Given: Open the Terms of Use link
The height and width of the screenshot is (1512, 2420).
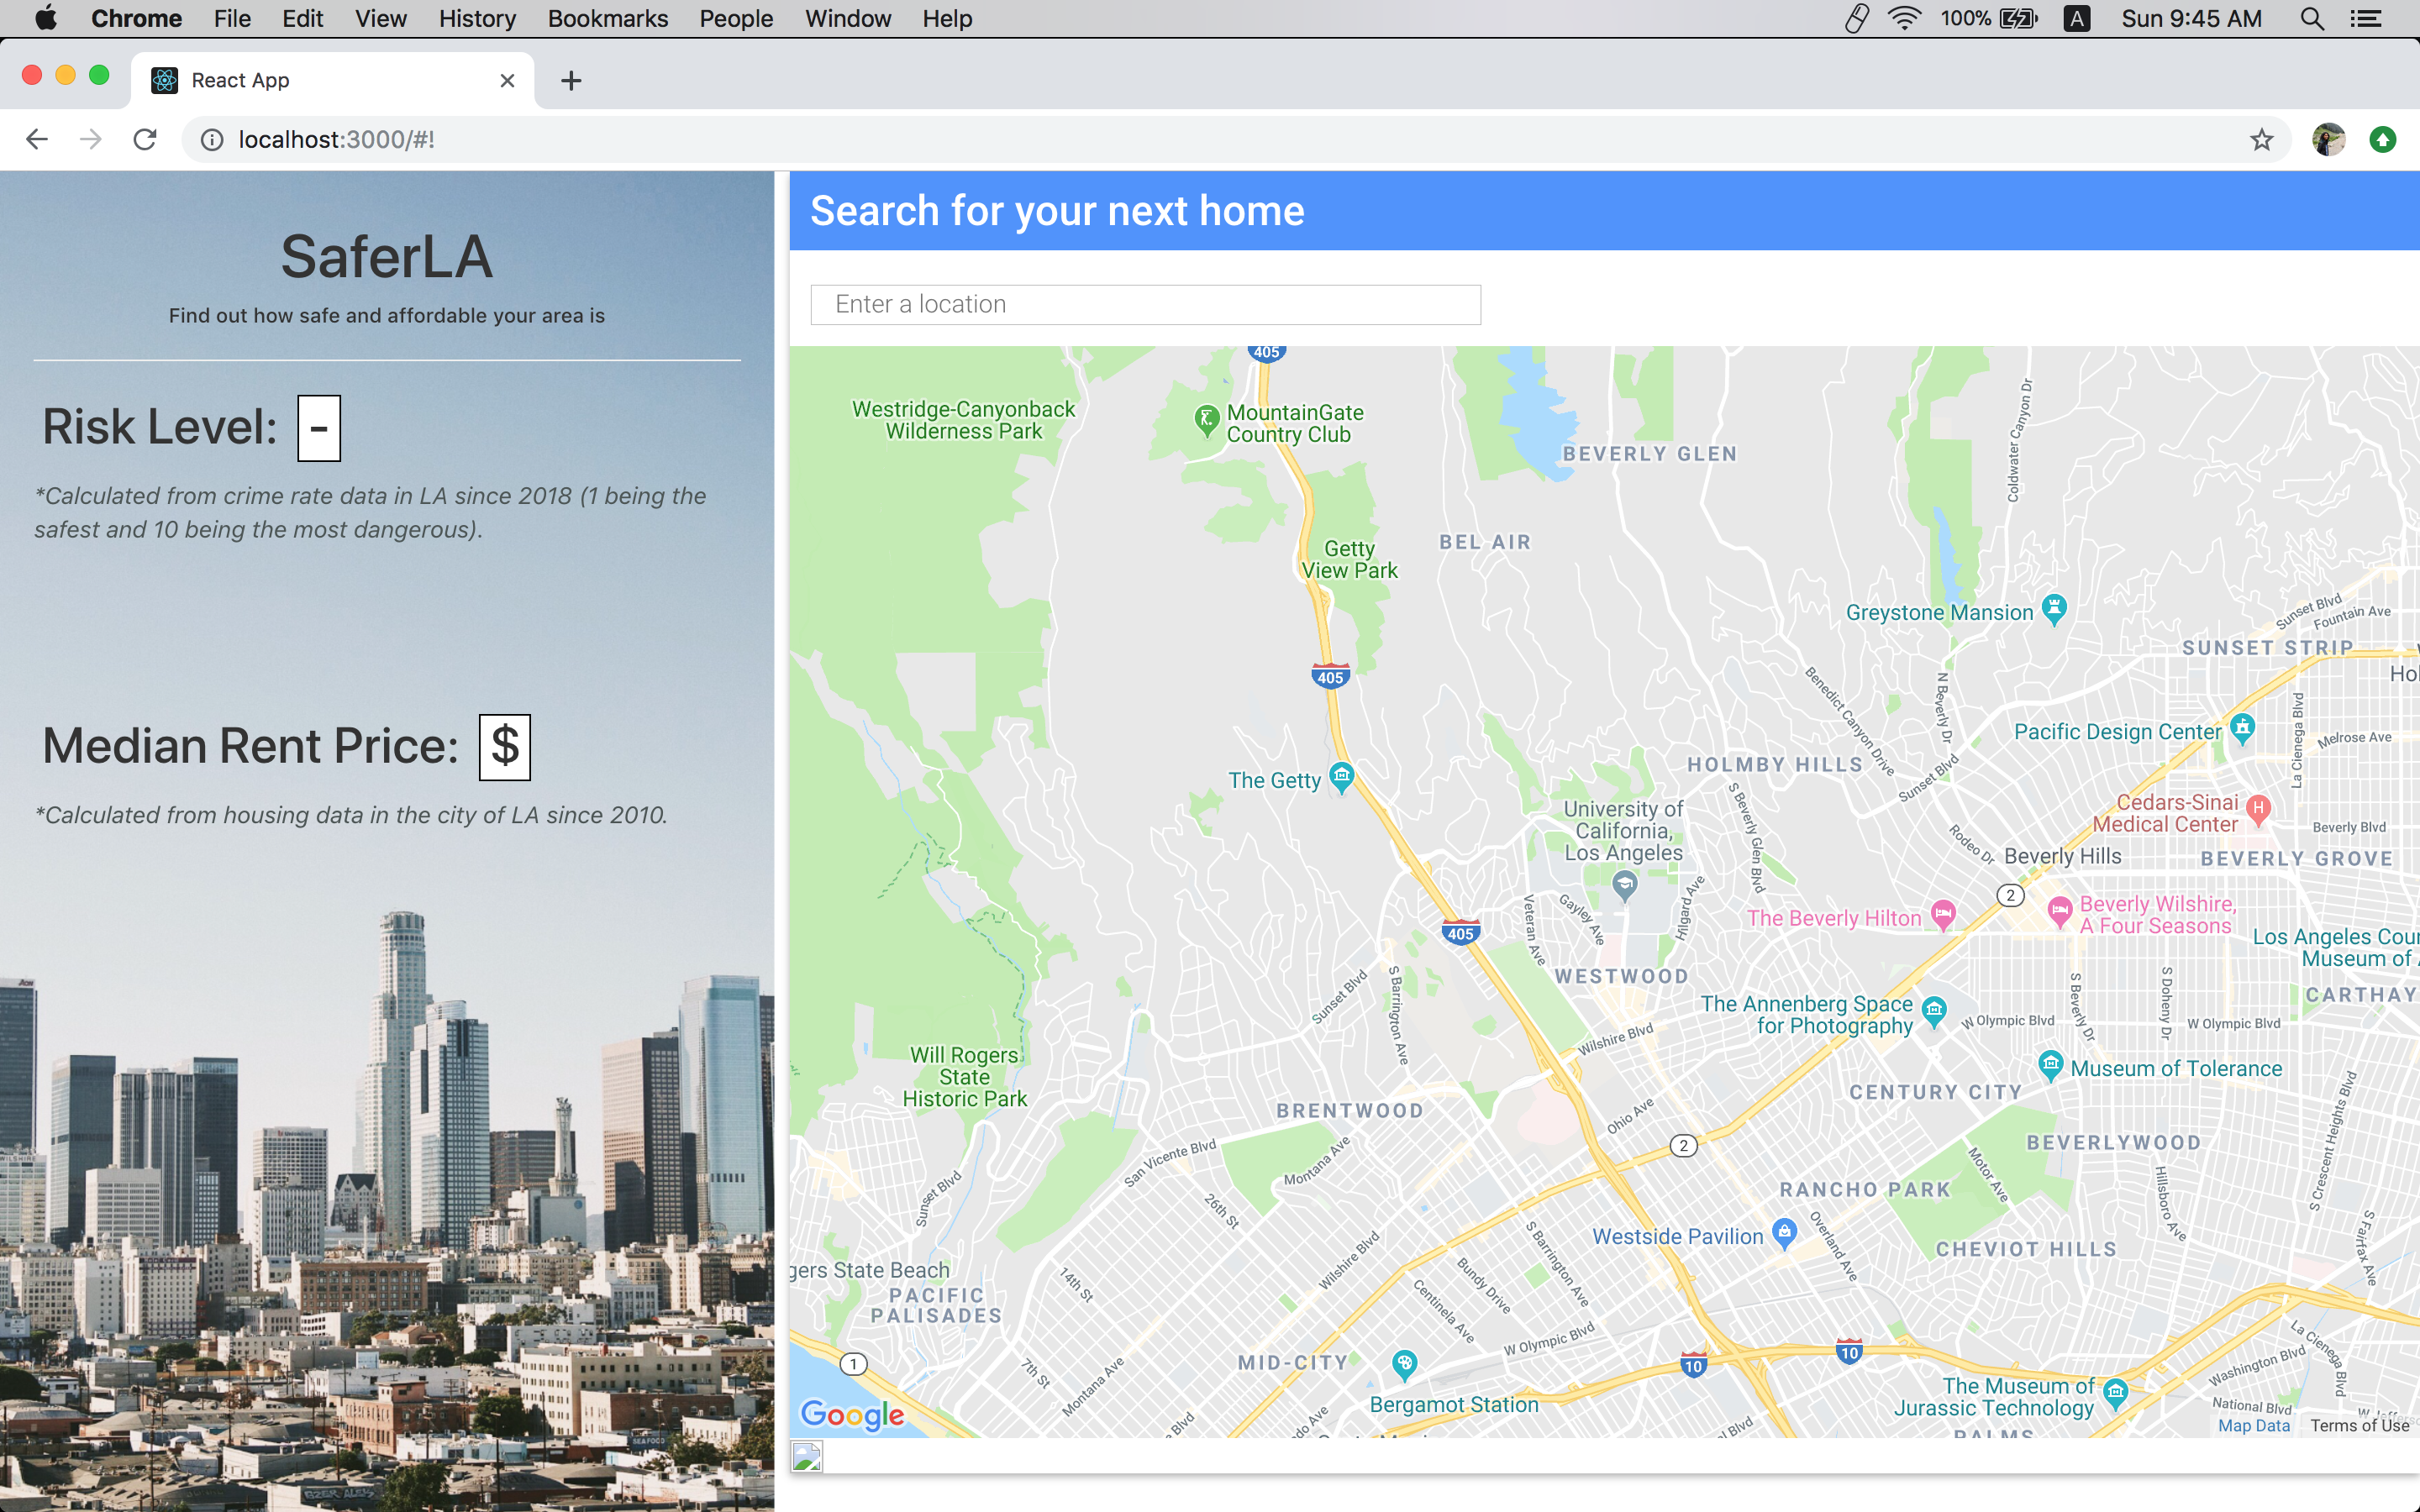Looking at the screenshot, I should 2359,1426.
